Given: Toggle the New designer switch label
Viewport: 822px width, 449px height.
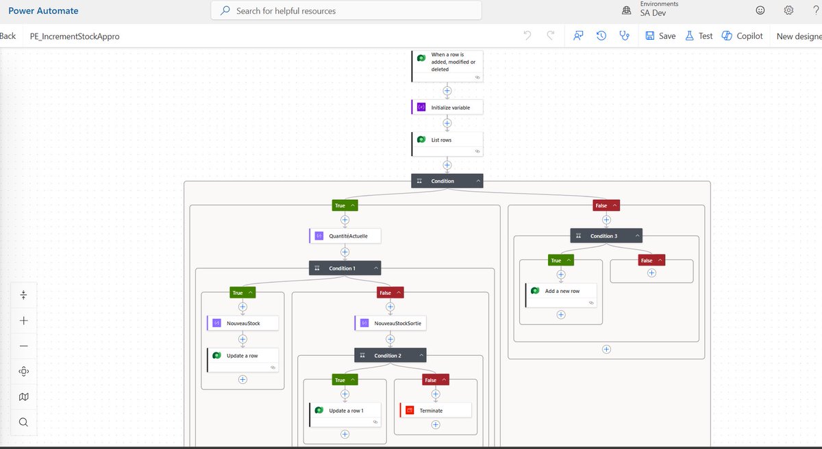Looking at the screenshot, I should click(x=799, y=36).
